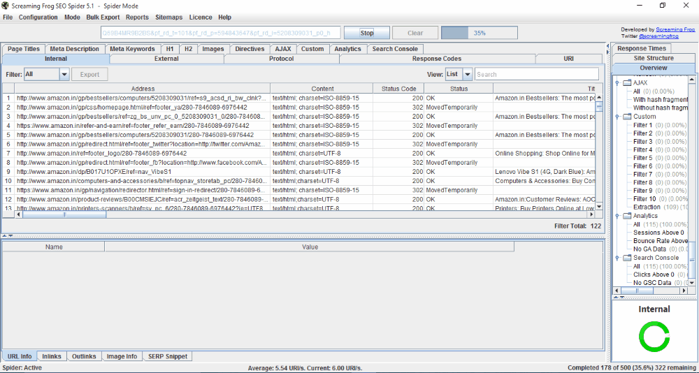Viewport: 699px width, 373px height.
Task: Switch to the Page Titles tab
Action: coord(24,49)
